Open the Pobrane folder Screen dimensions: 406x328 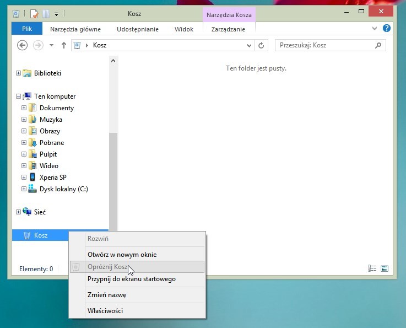[x=52, y=143]
